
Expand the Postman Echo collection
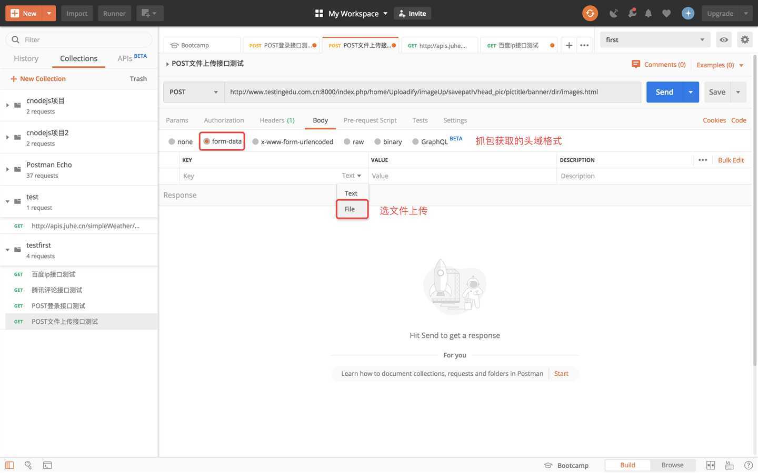click(x=7, y=169)
